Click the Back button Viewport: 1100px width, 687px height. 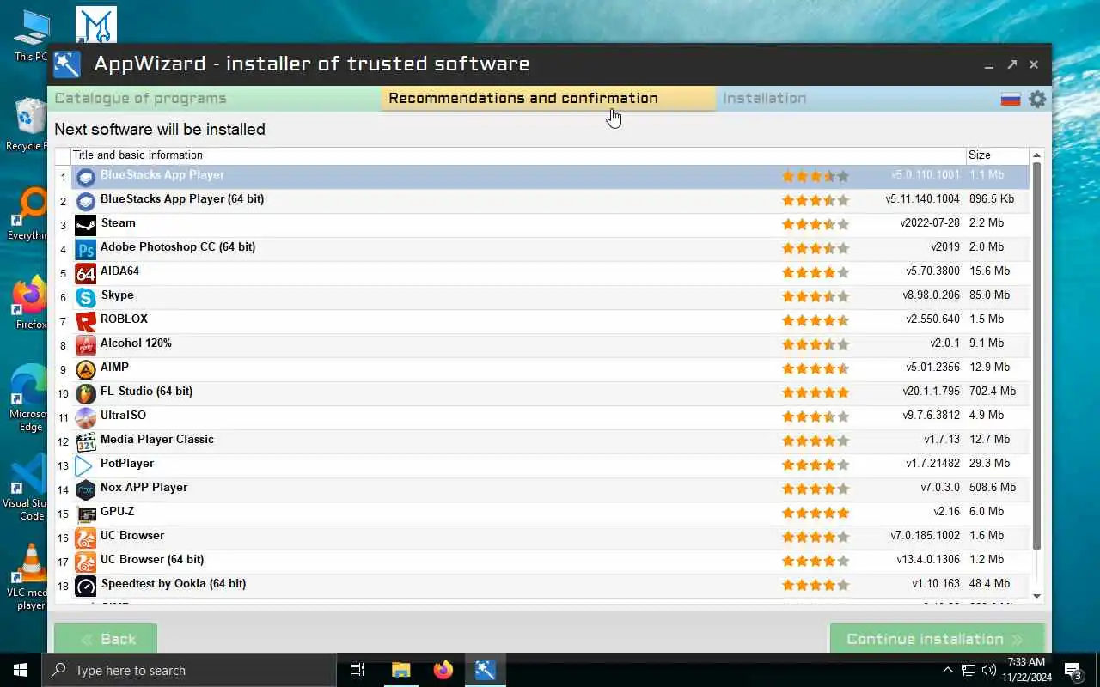tap(106, 638)
